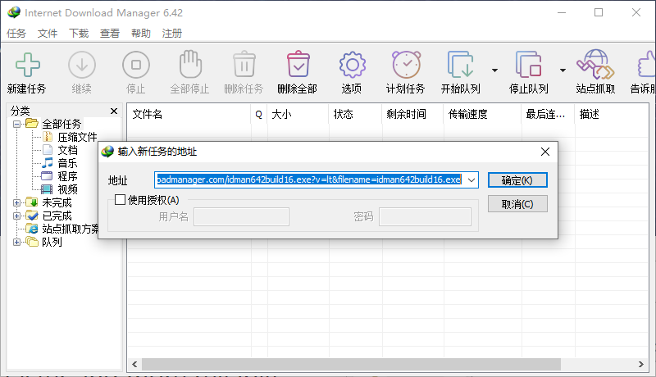This screenshot has width=656, height=377.
Task: Click the 停止队列 (stop queue) icon
Action: click(x=529, y=65)
